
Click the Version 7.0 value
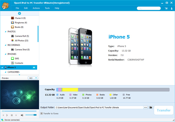click(122, 55)
